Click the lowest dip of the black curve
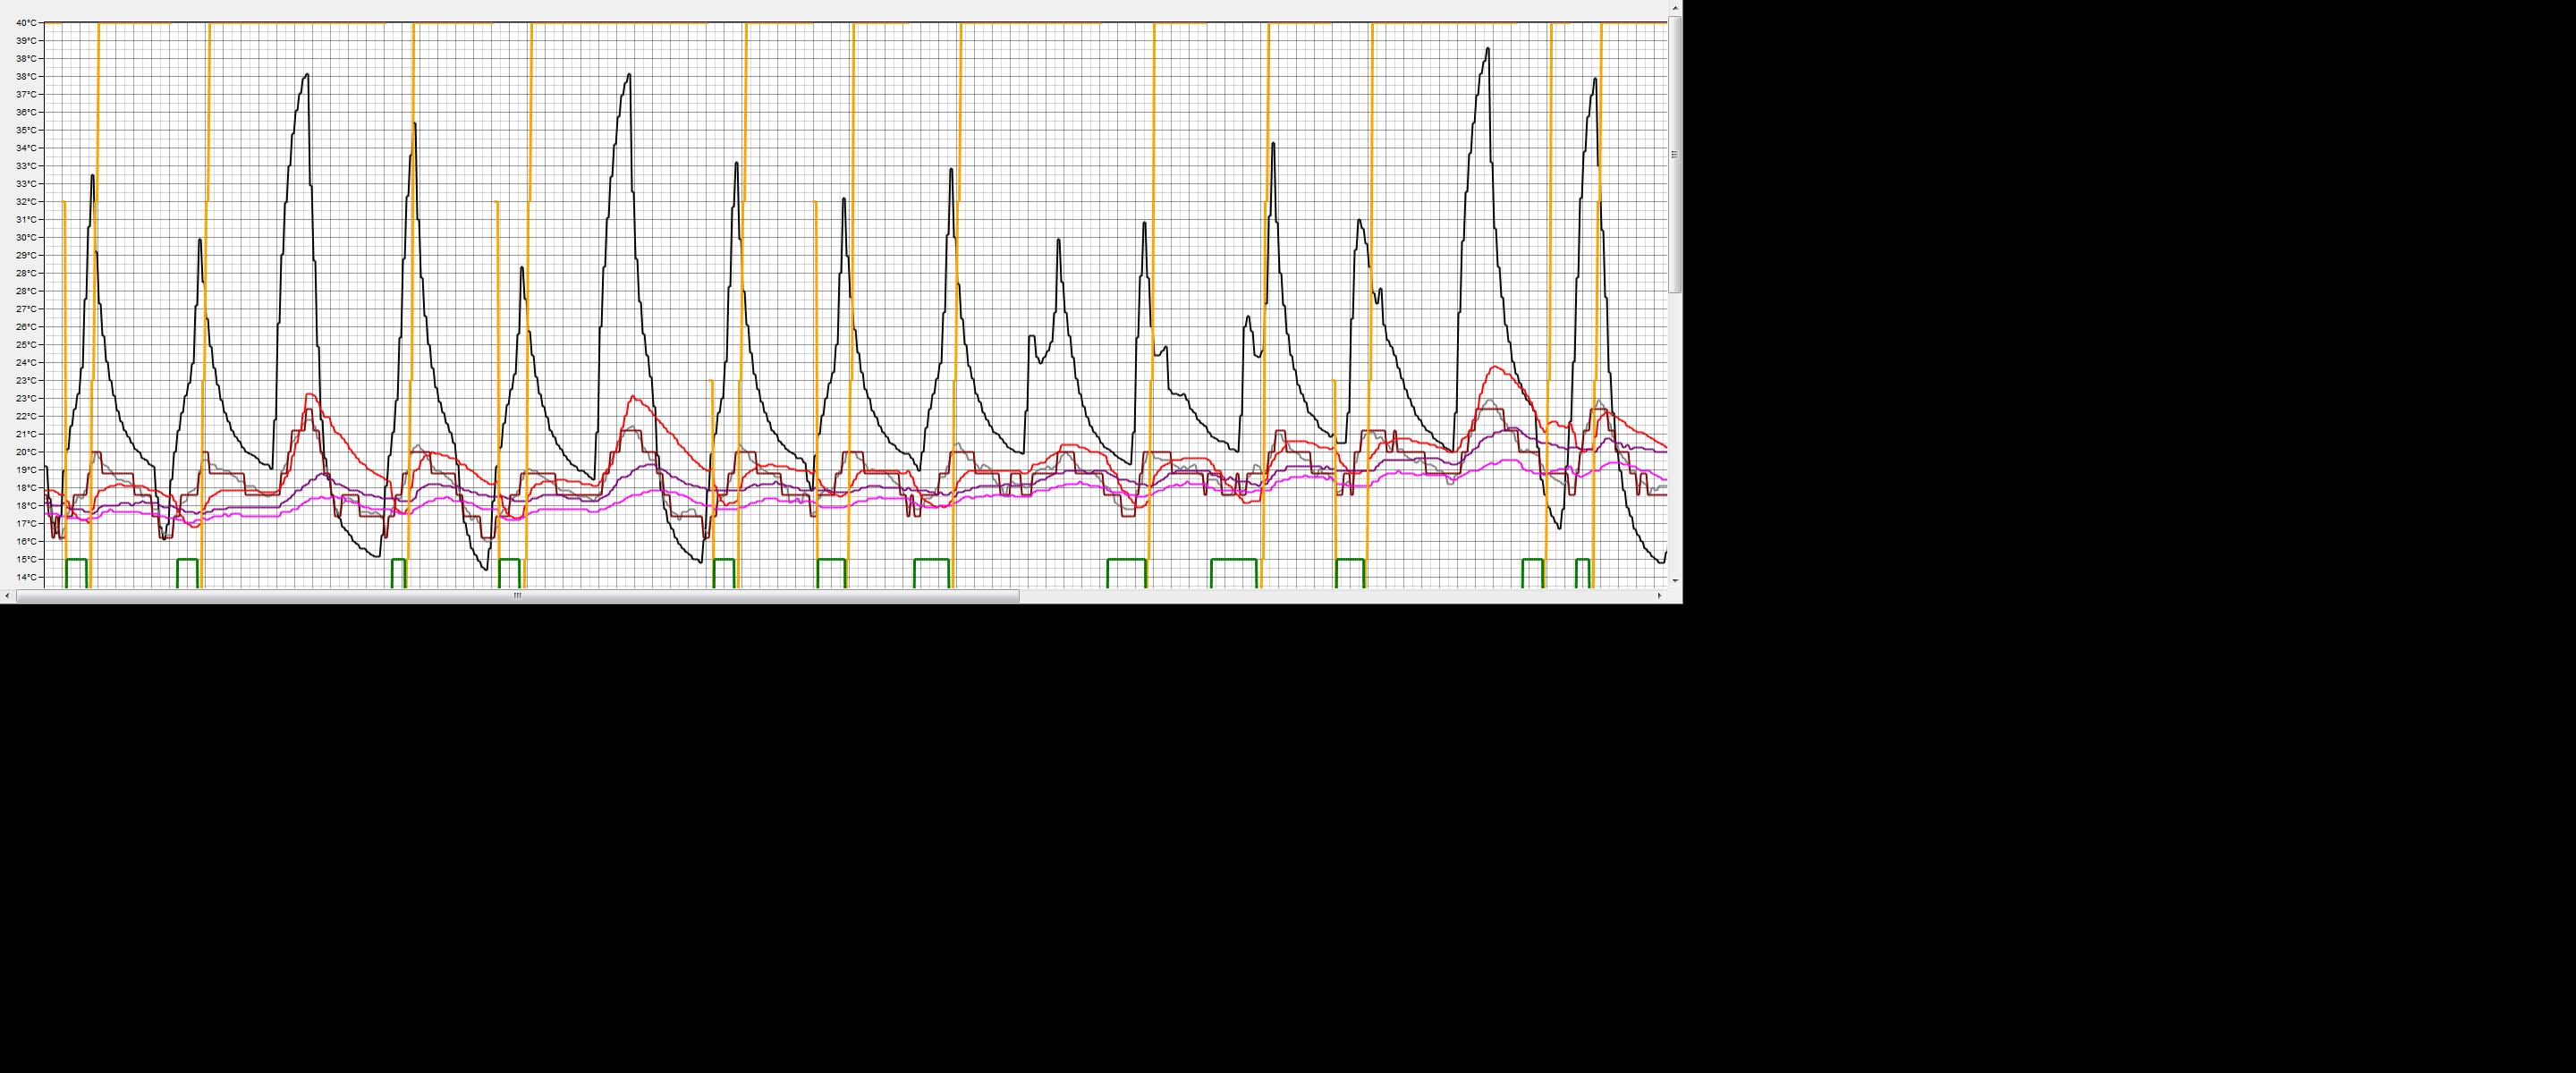Screen dimensions: 2576x1073 pyautogui.click(x=486, y=569)
